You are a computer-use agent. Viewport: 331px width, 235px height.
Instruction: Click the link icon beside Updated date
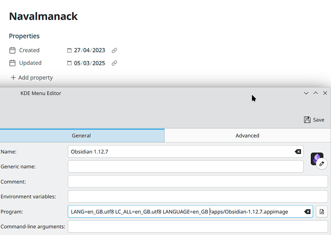point(114,63)
